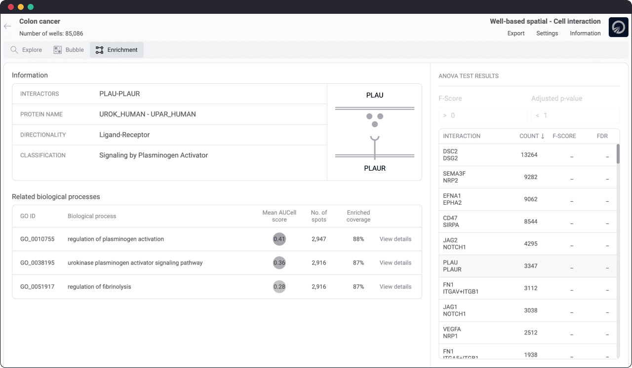Click the 0.41 AUCell score circle
632x368 pixels.
279,239
